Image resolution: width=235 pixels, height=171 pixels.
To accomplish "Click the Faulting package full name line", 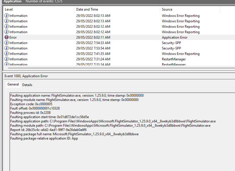I will click(74, 134).
